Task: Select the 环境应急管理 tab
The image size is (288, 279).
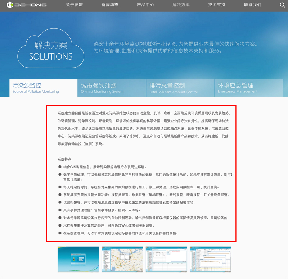Action: point(248,88)
